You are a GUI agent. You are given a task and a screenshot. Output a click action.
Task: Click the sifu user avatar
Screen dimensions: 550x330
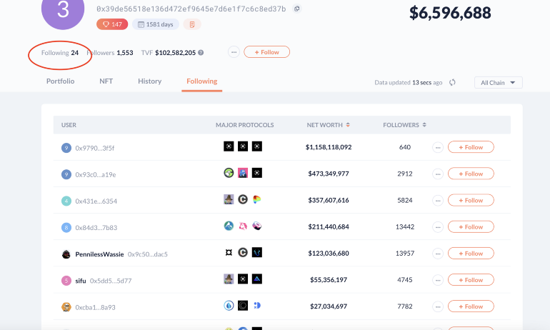coord(66,280)
